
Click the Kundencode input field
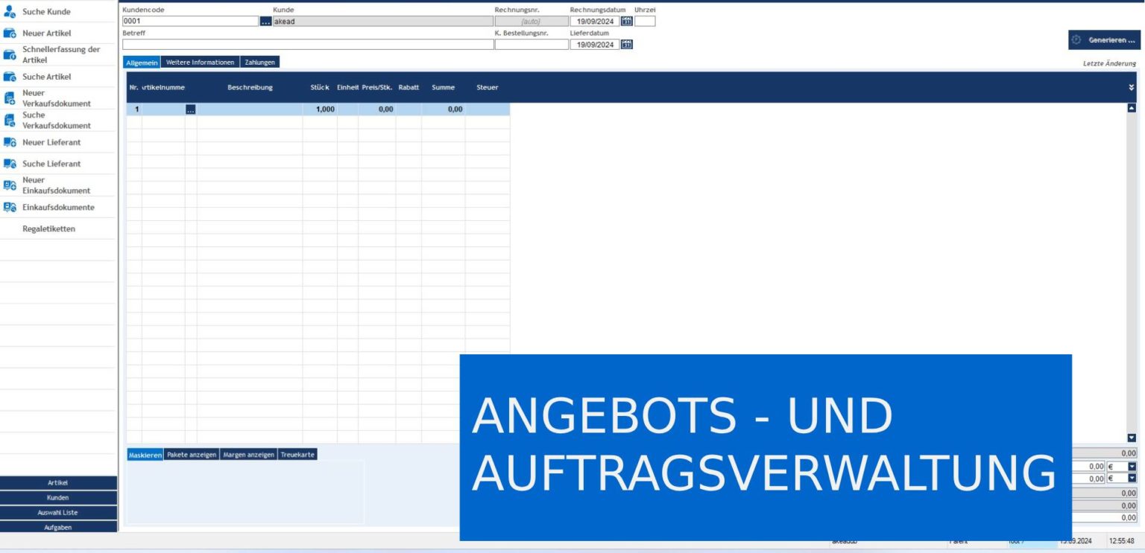[x=191, y=22]
